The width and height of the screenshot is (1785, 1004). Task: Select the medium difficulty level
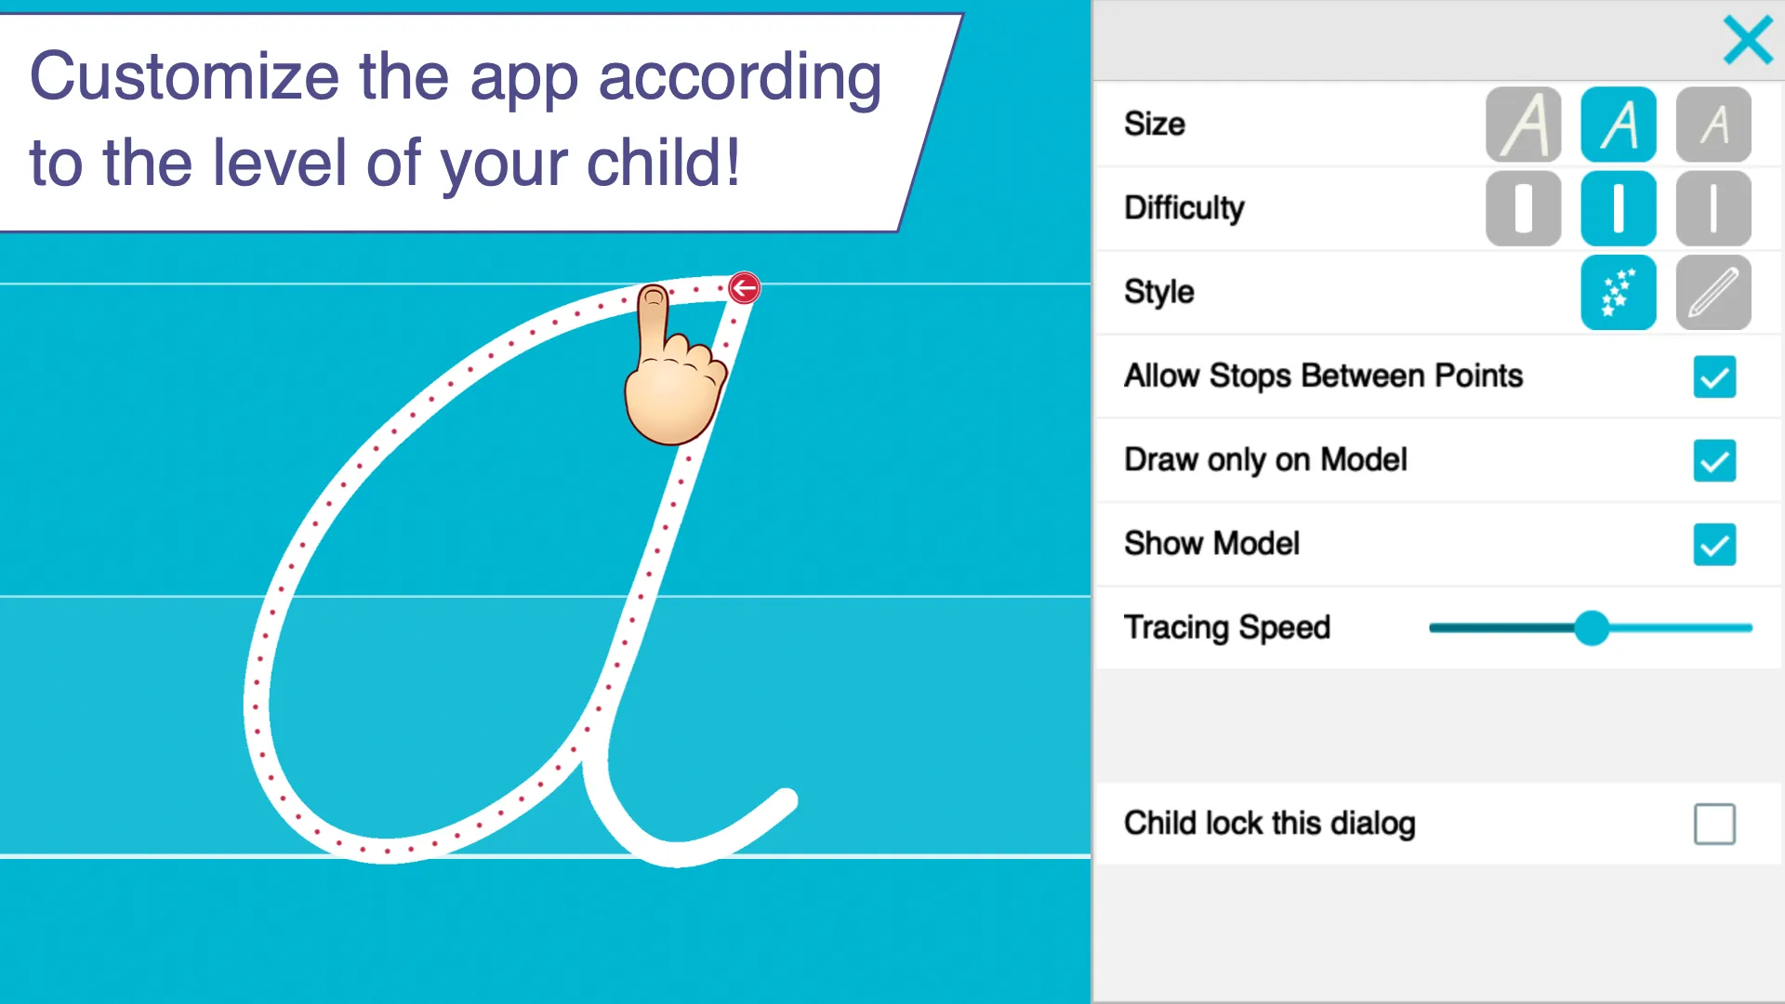(x=1619, y=208)
